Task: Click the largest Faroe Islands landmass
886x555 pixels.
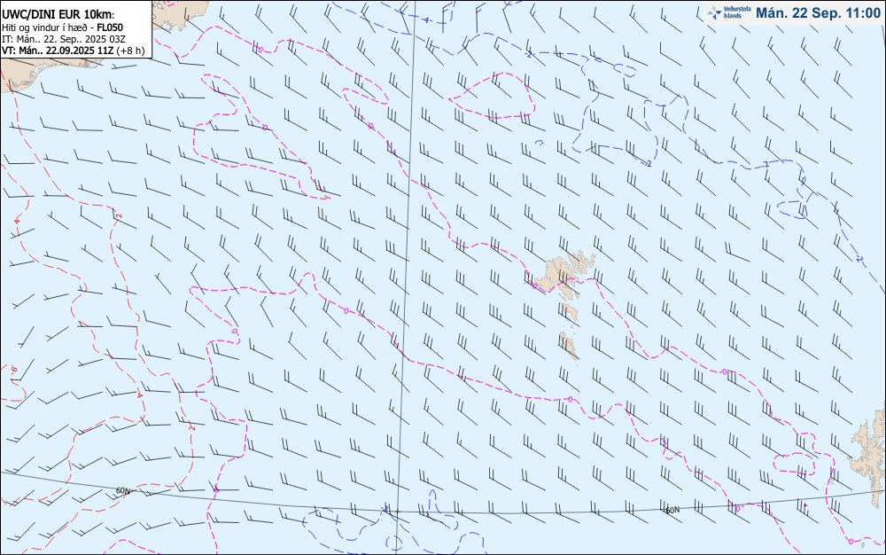Action: [557, 272]
